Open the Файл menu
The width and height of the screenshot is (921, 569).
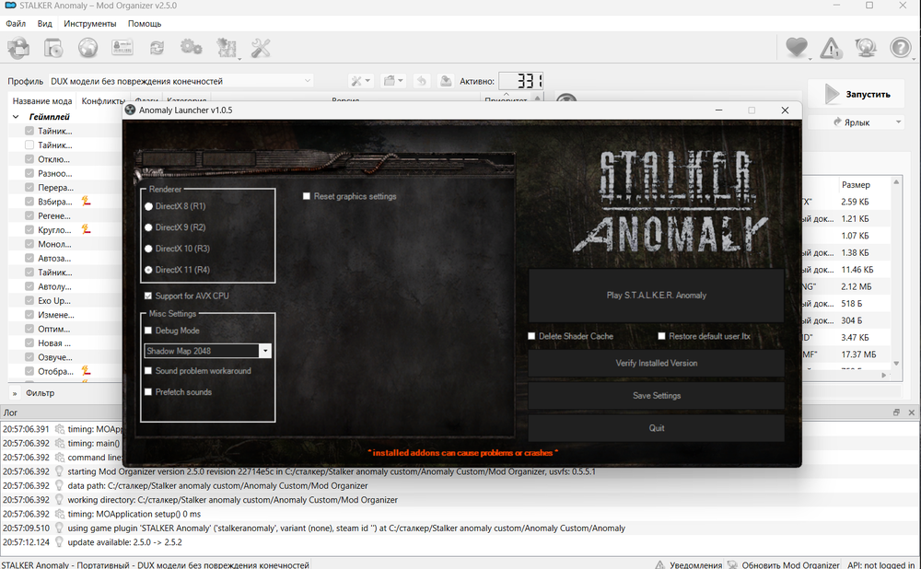pyautogui.click(x=15, y=24)
